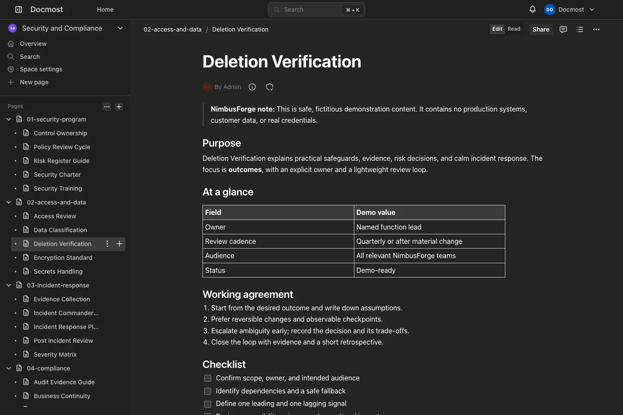Click the 'Working agreement' heading
623x415 pixels.
248,294
